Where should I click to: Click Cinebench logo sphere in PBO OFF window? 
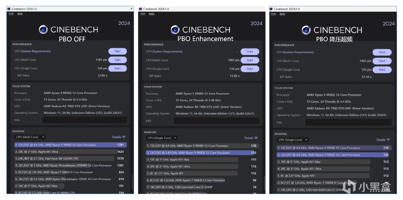pyautogui.click(x=43, y=30)
